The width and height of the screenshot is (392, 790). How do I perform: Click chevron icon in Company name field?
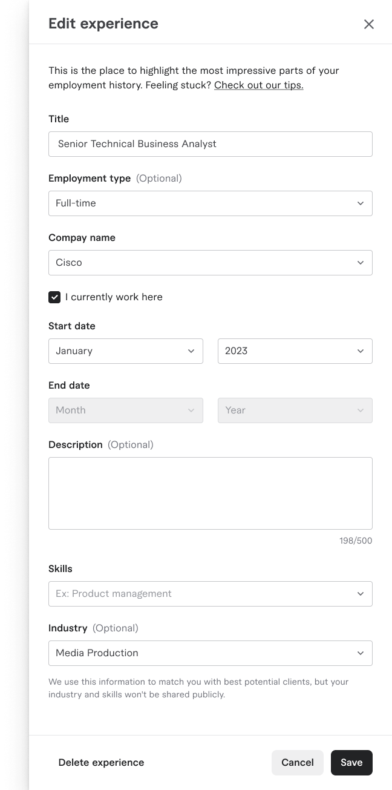pos(361,263)
